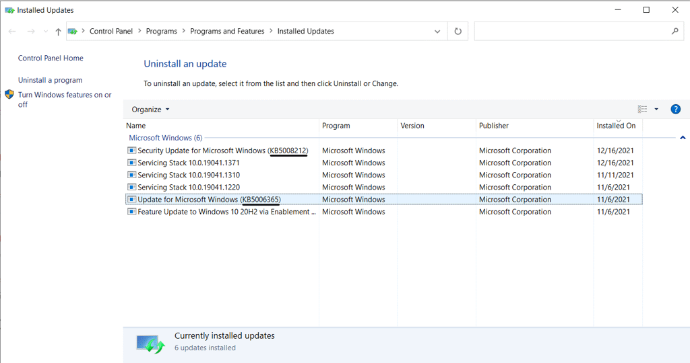Screen dimensions: 690x363
Task: Go to Programs and Features breadcrumb
Action: (227, 31)
